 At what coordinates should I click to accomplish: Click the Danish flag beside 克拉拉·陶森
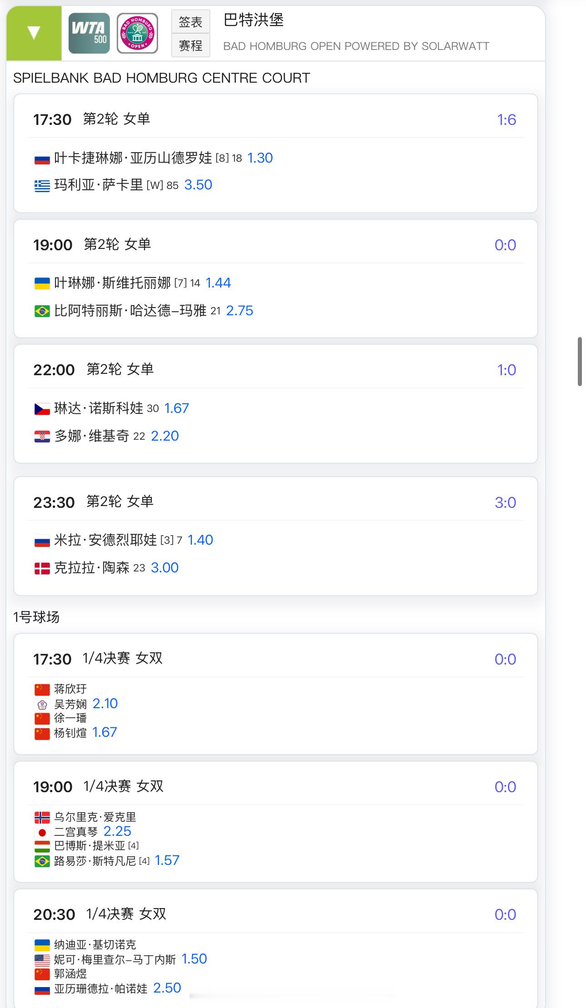coord(42,568)
